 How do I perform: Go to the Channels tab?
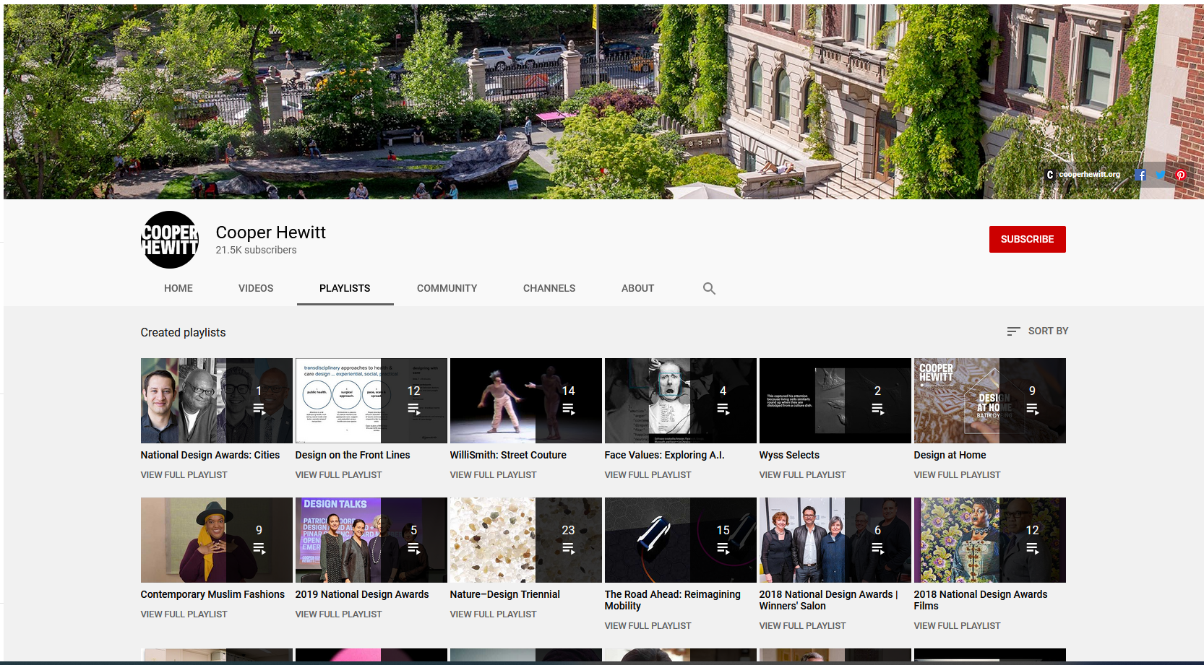(549, 288)
